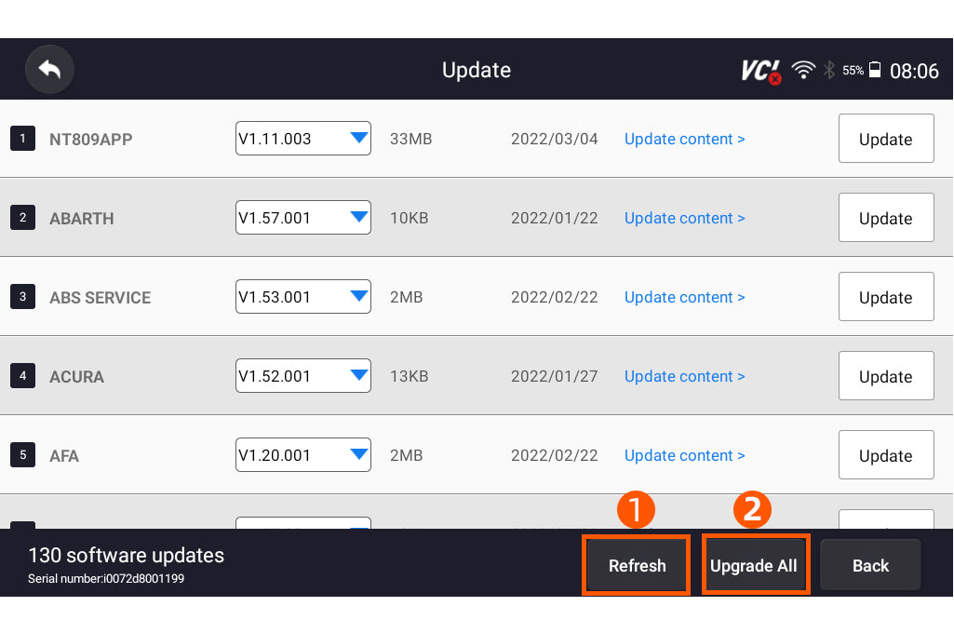Tap the 33MB size of NT809APP
954x633 pixels.
click(x=410, y=139)
